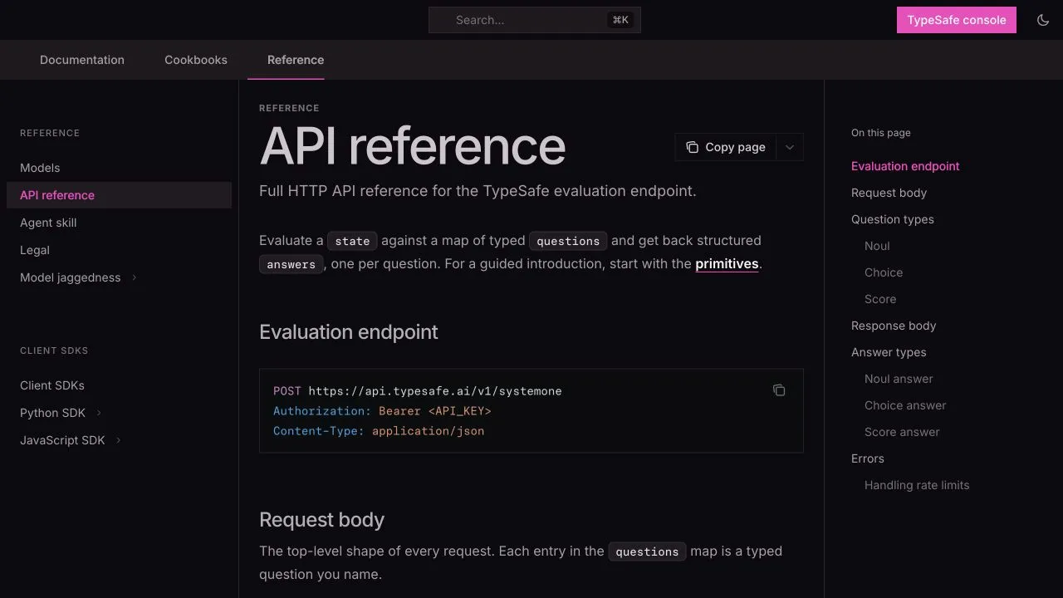Image resolution: width=1063 pixels, height=598 pixels.
Task: Focus the Search input field
Action: pos(535,20)
